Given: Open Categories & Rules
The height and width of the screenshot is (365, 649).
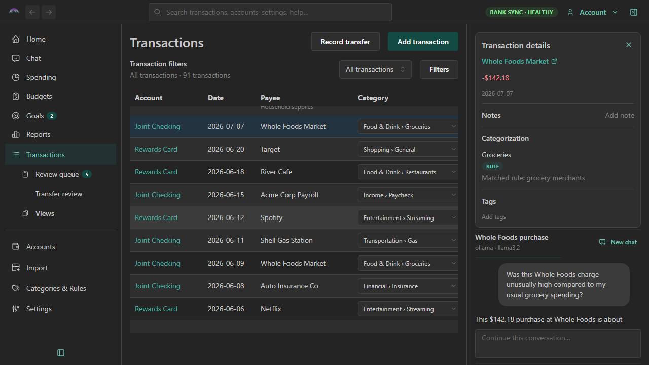Looking at the screenshot, I should (x=60, y=288).
